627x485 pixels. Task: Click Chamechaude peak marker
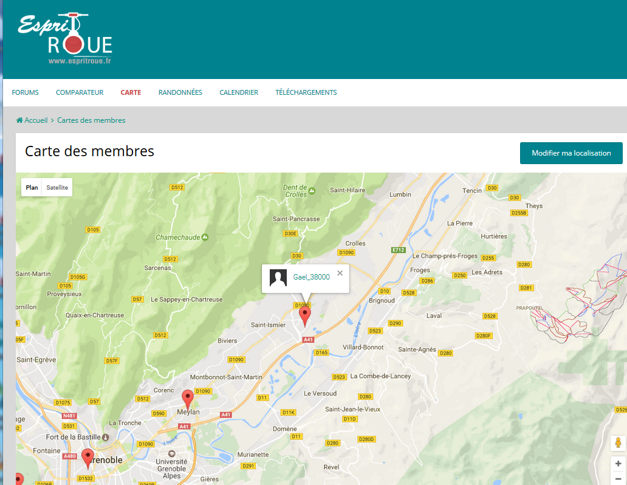(205, 237)
